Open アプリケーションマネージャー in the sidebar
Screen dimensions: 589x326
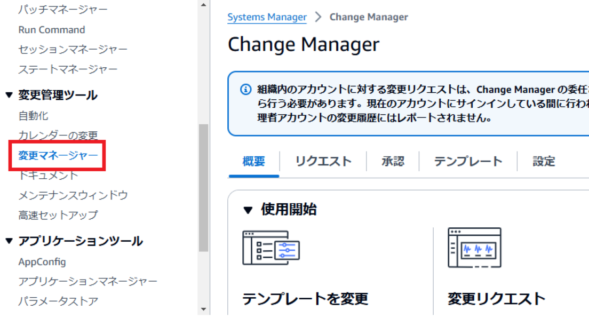tap(88, 281)
